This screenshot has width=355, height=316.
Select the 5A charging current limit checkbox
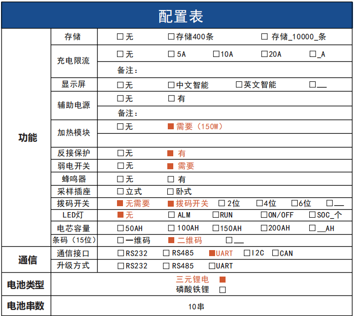click(171, 54)
